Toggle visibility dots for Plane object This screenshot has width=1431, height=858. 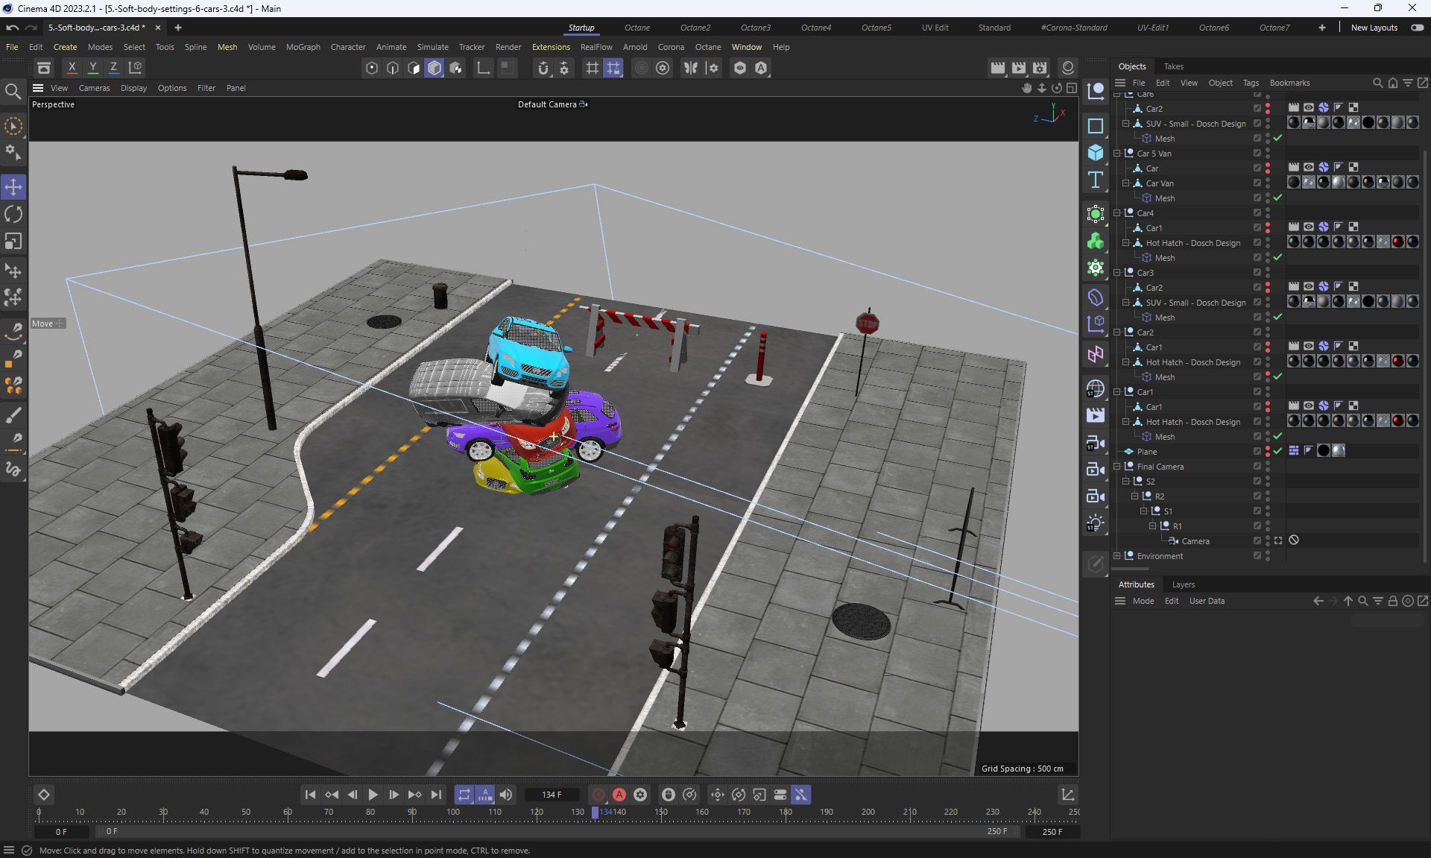tap(1267, 451)
